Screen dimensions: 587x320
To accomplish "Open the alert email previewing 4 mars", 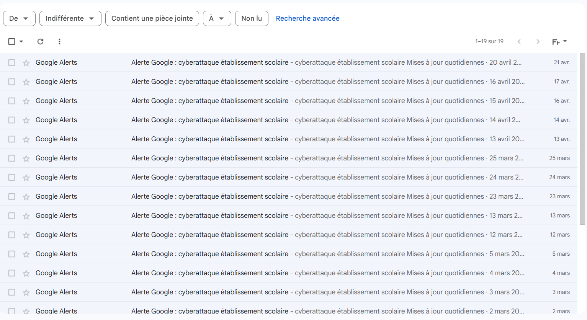I will pyautogui.click(x=289, y=273).
